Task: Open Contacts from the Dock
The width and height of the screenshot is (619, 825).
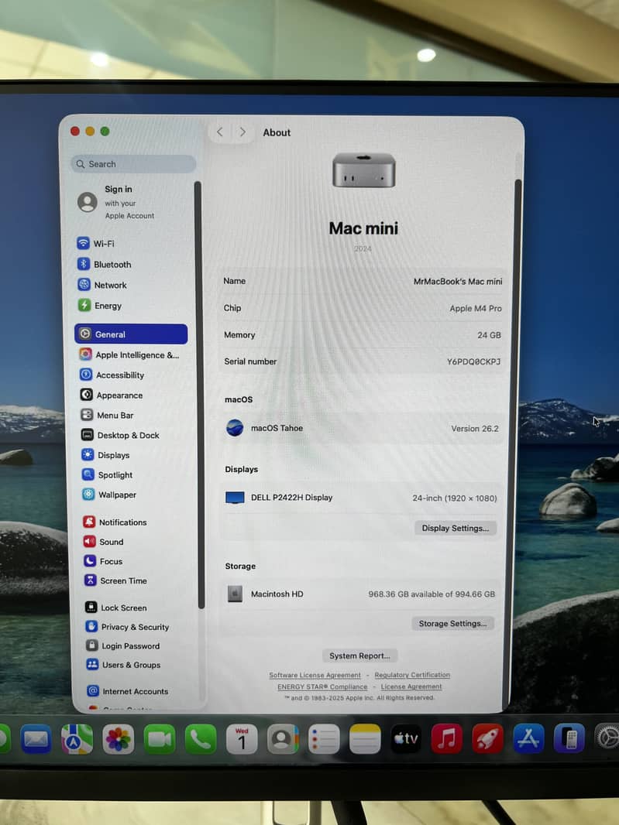Action: pos(282,739)
